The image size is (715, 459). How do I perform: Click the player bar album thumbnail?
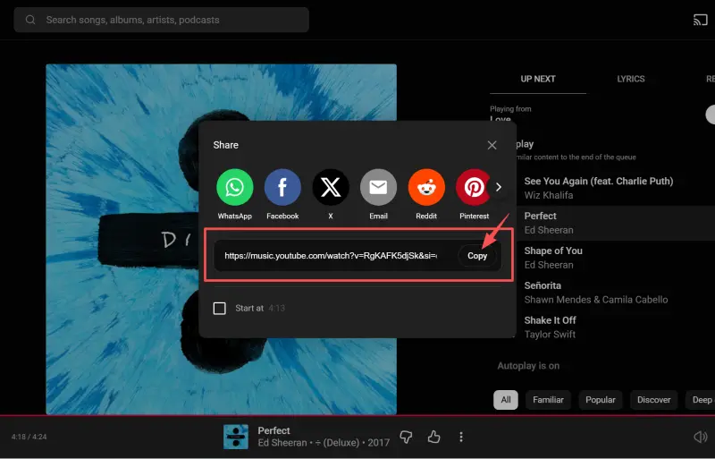point(236,437)
